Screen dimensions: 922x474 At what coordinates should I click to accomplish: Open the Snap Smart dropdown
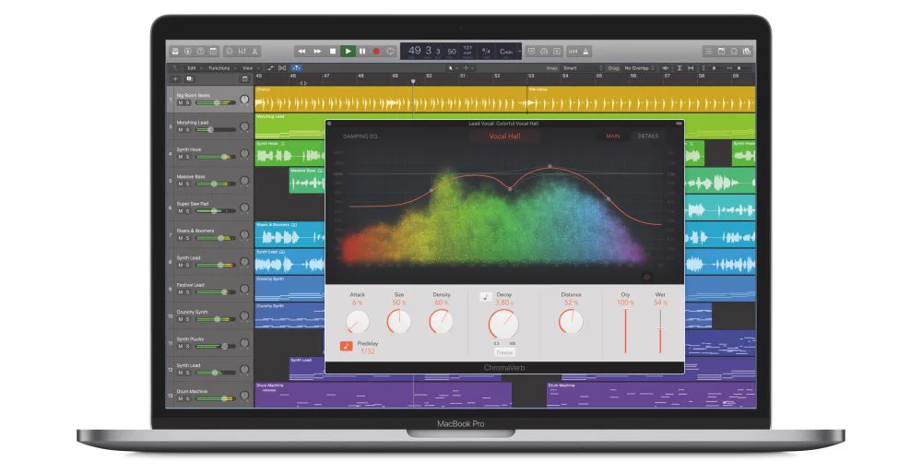pos(582,68)
